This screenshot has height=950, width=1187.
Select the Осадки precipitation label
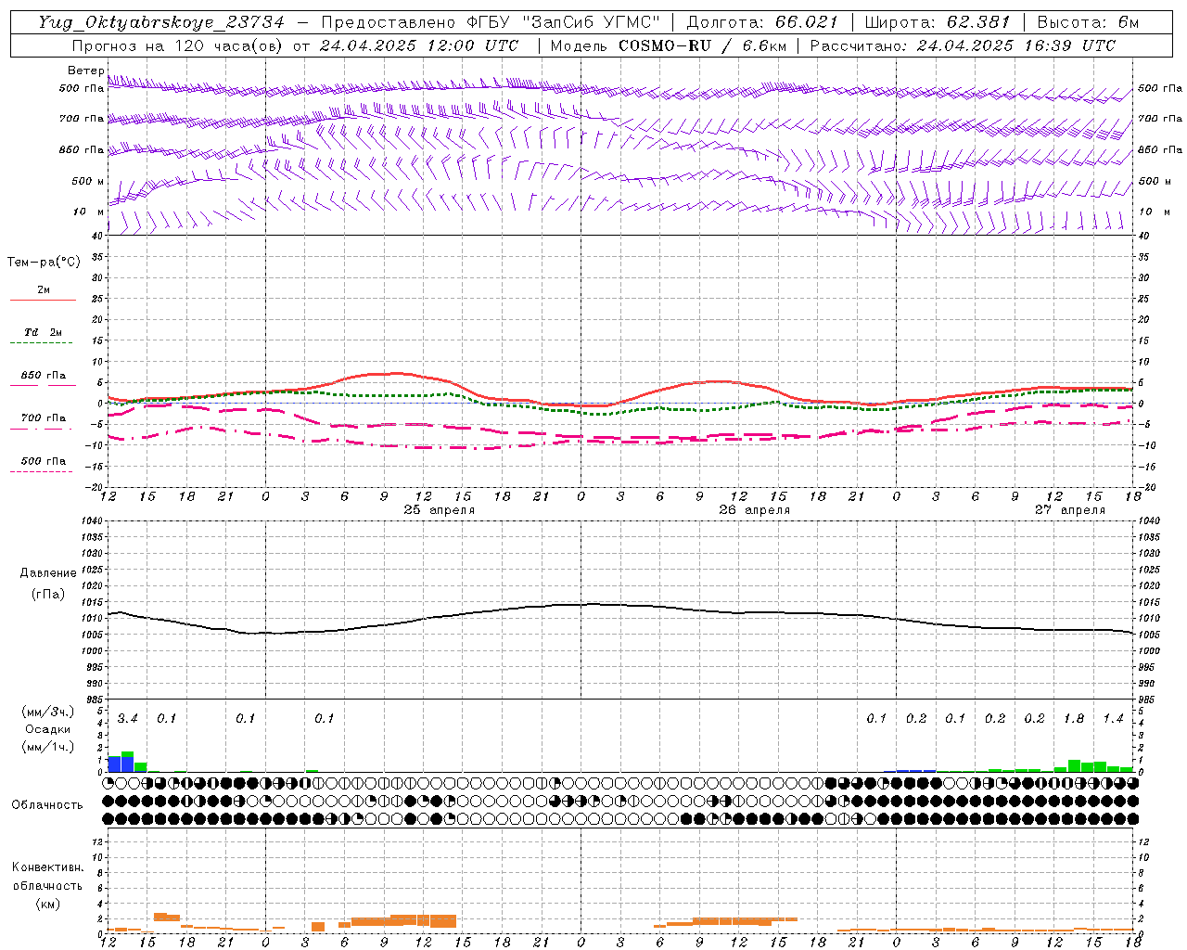48,729
